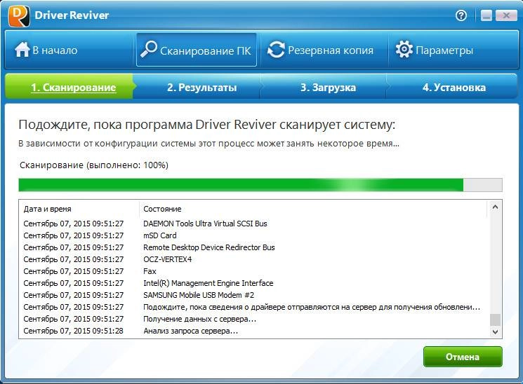Screen dimensions: 523x384
Task: Click the Дата и время column header
Action: tap(79, 209)
